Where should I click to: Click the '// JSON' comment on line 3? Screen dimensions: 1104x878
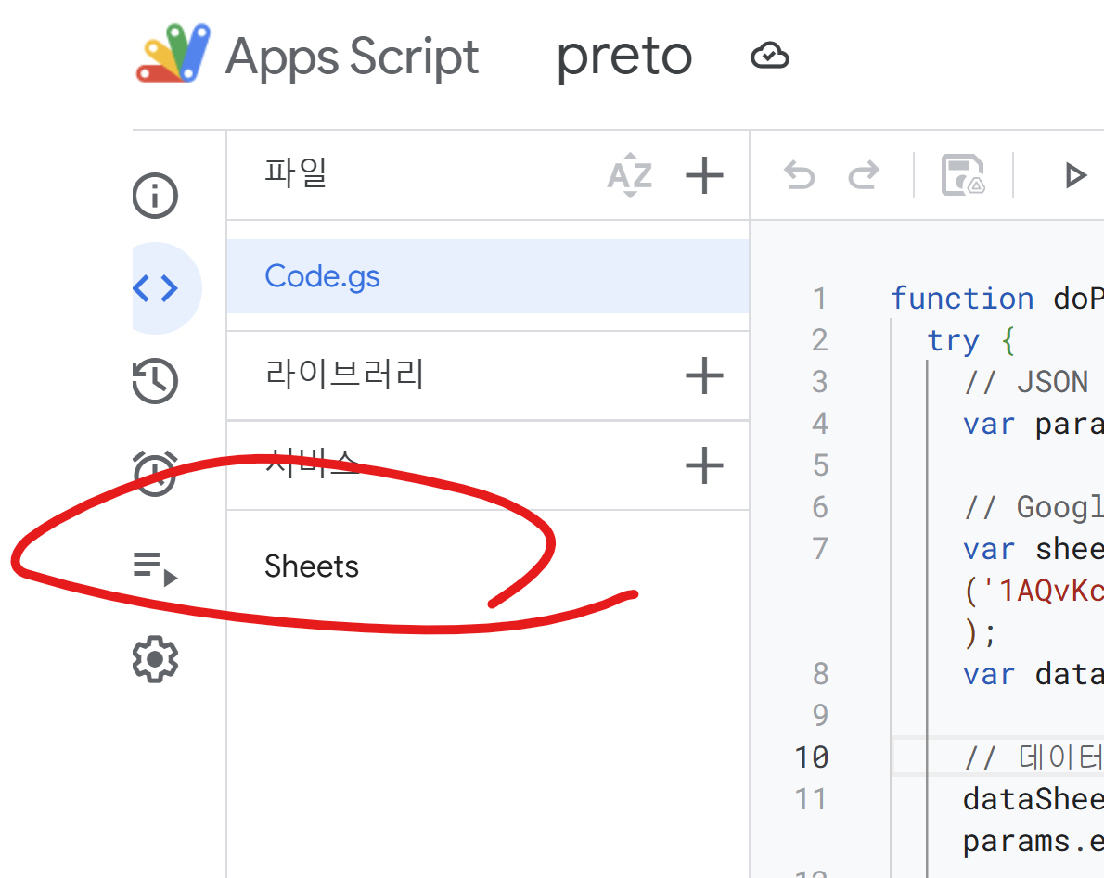point(1026,382)
